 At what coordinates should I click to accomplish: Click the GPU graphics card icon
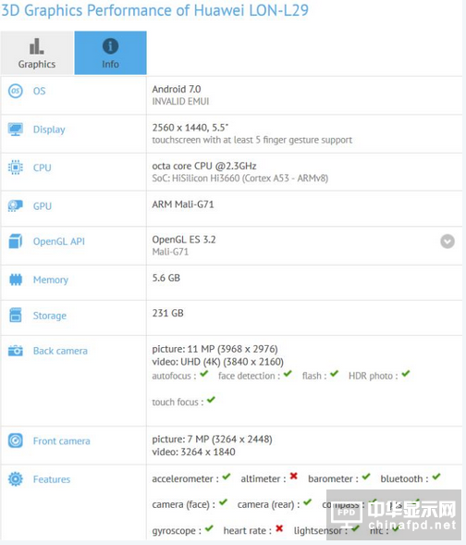pos(16,205)
